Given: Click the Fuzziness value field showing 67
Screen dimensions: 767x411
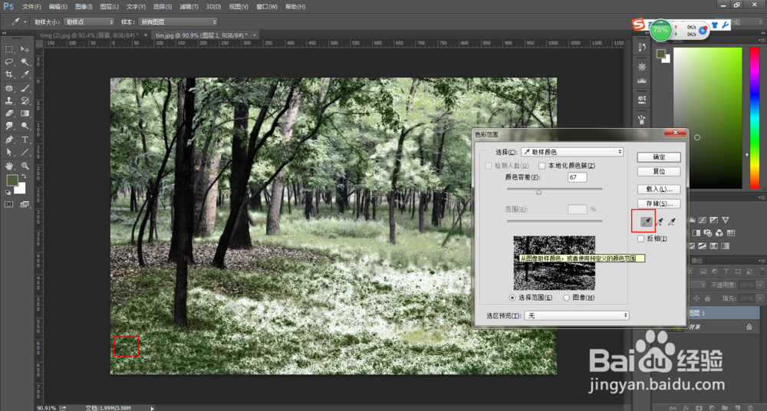Looking at the screenshot, I should [578, 178].
